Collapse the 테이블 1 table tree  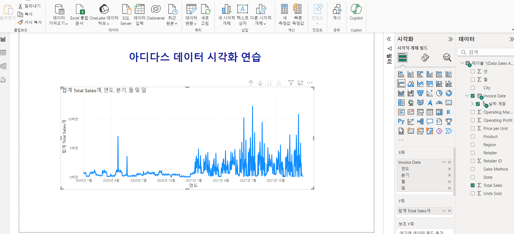point(462,63)
